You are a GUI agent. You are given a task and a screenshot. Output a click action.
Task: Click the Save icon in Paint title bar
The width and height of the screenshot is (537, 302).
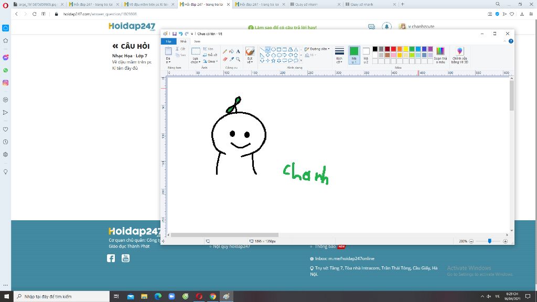pos(174,34)
